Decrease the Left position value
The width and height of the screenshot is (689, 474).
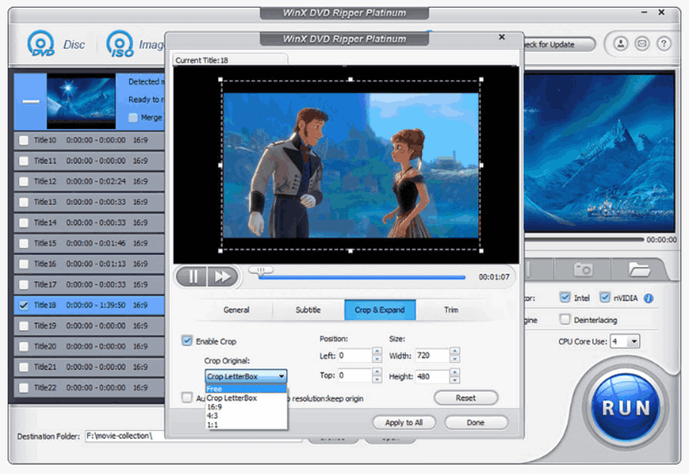tap(377, 359)
